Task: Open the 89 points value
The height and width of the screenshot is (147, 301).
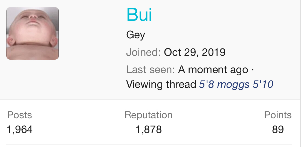Action: pyautogui.click(x=278, y=129)
